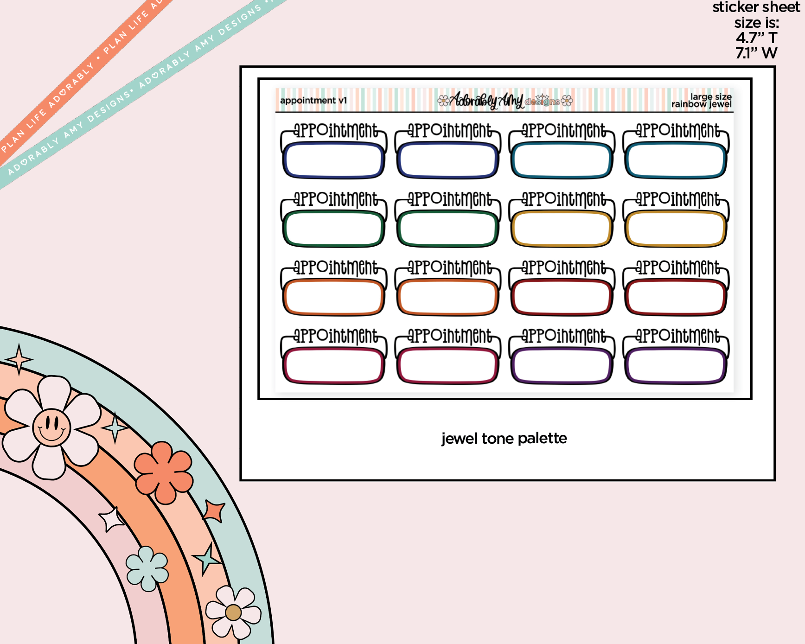This screenshot has width=805, height=644.
Task: Pick the leftmost green appointment sticker
Action: tap(333, 219)
